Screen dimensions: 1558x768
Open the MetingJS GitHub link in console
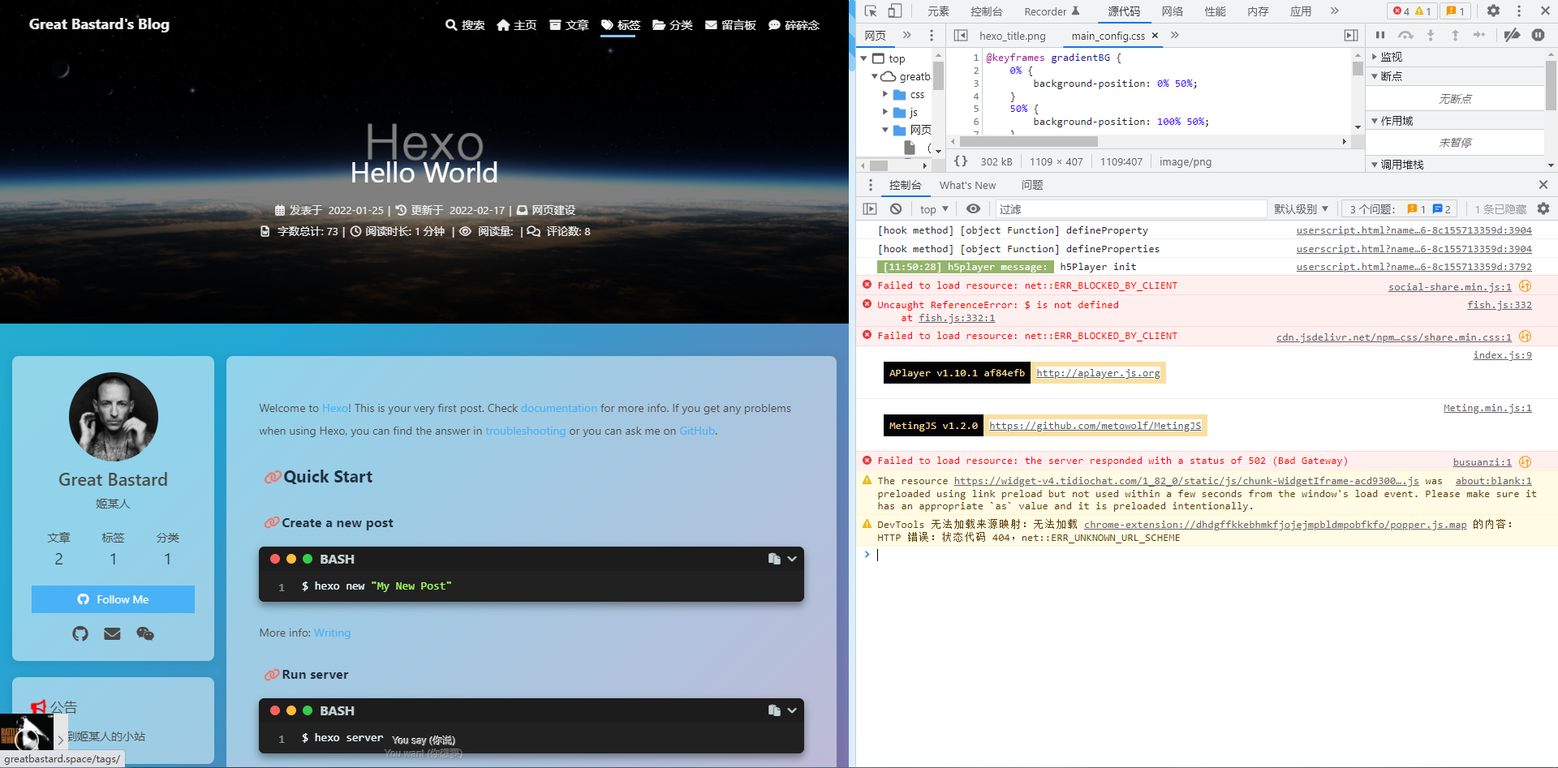[x=1095, y=426]
